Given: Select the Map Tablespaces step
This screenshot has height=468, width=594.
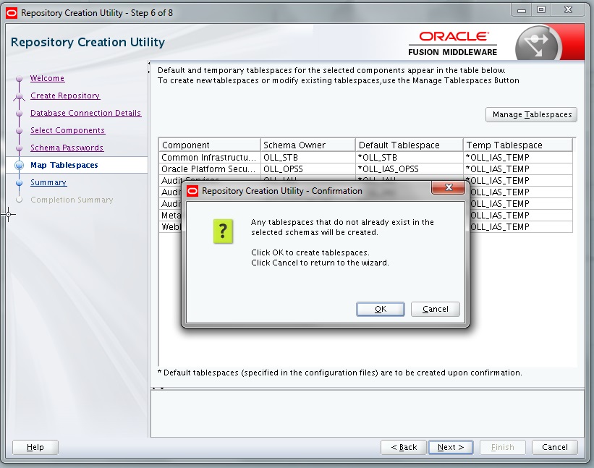Looking at the screenshot, I should 64,165.
